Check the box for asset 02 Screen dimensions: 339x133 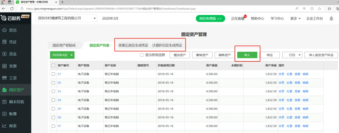click(x=53, y=83)
